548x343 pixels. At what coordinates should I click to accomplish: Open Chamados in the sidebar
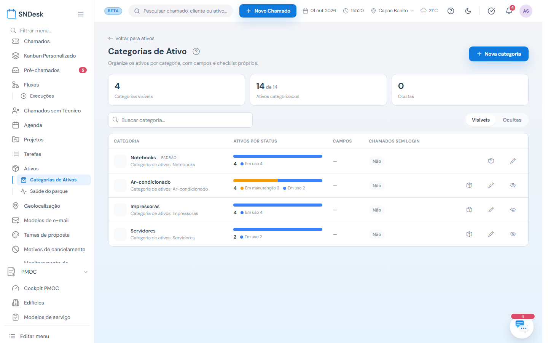coord(37,41)
